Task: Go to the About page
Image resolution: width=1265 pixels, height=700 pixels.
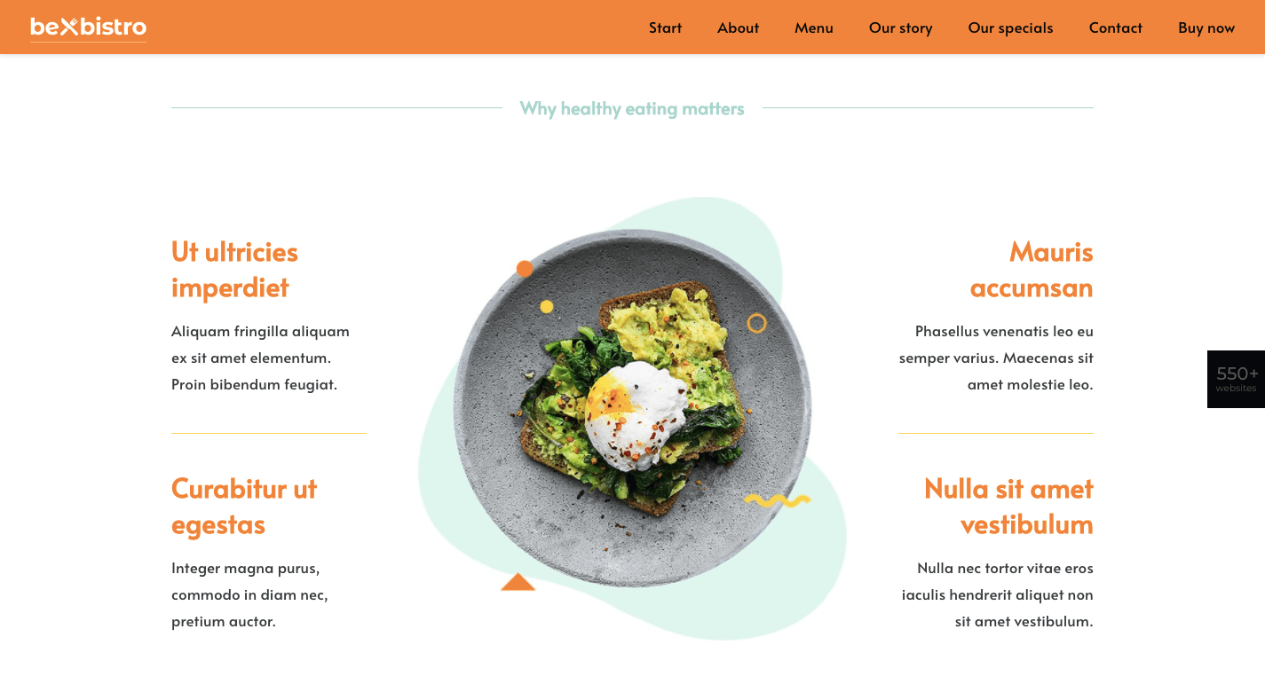Action: click(x=738, y=28)
